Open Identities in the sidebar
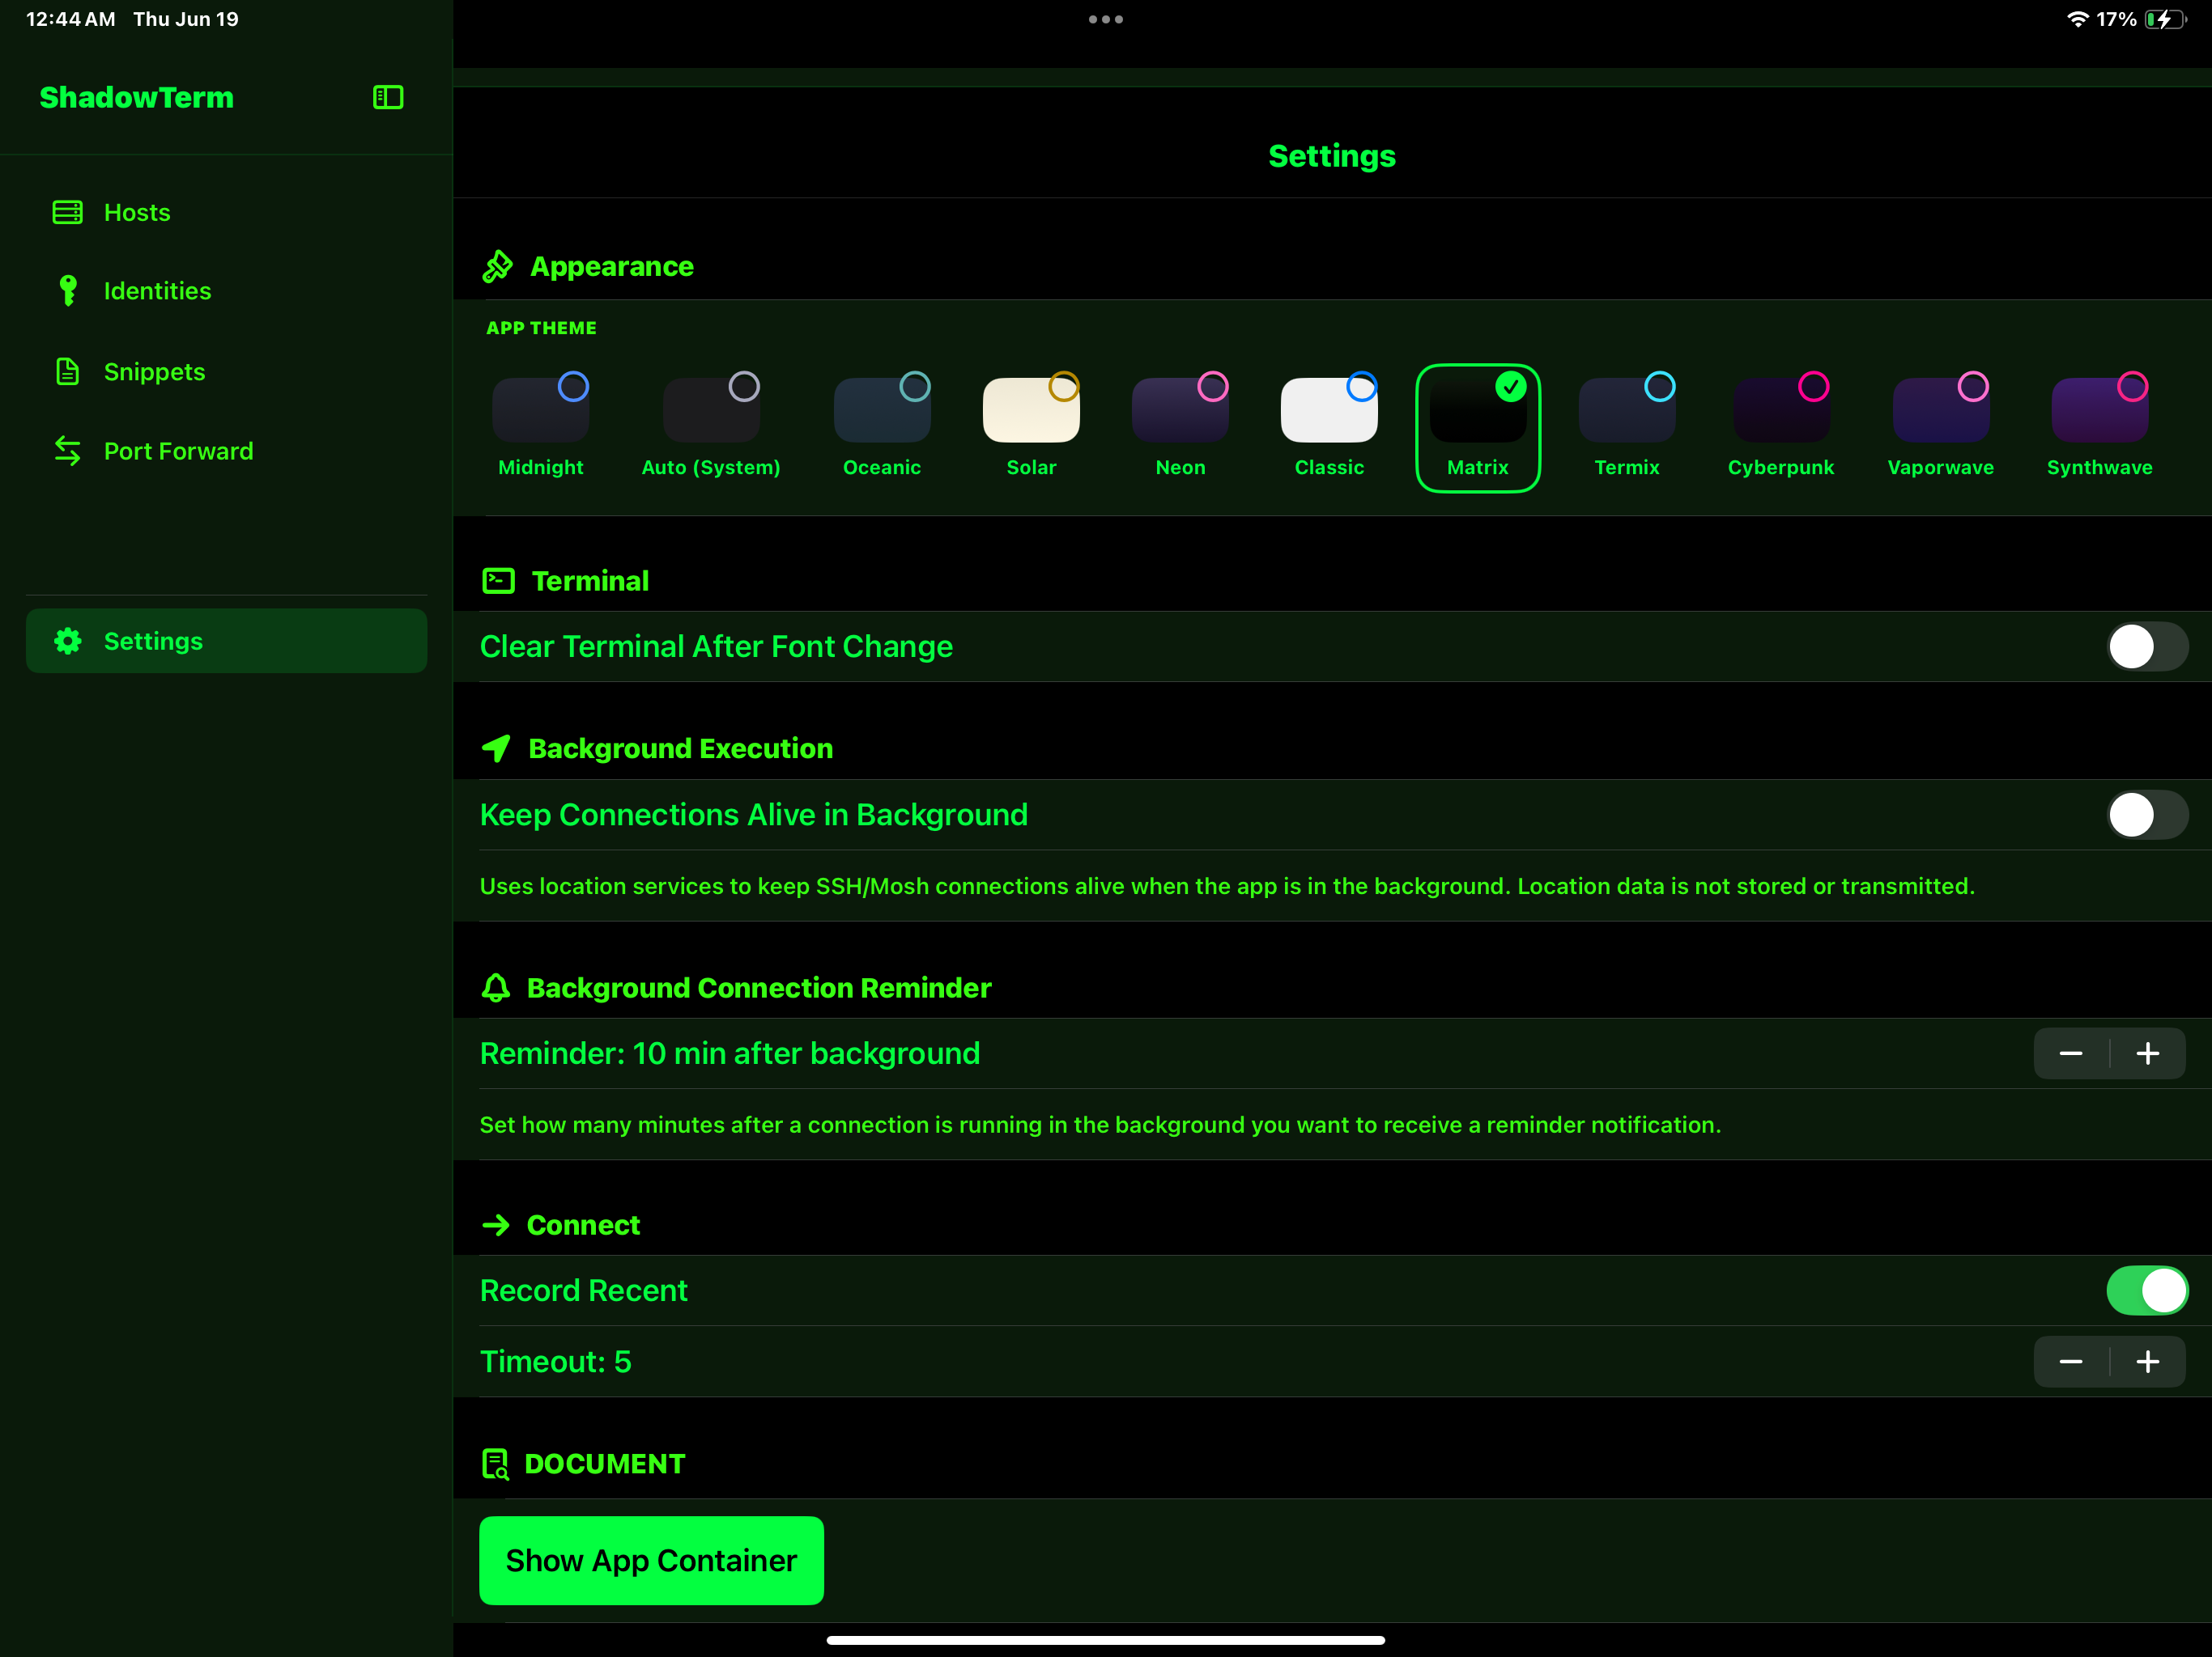 click(x=227, y=290)
